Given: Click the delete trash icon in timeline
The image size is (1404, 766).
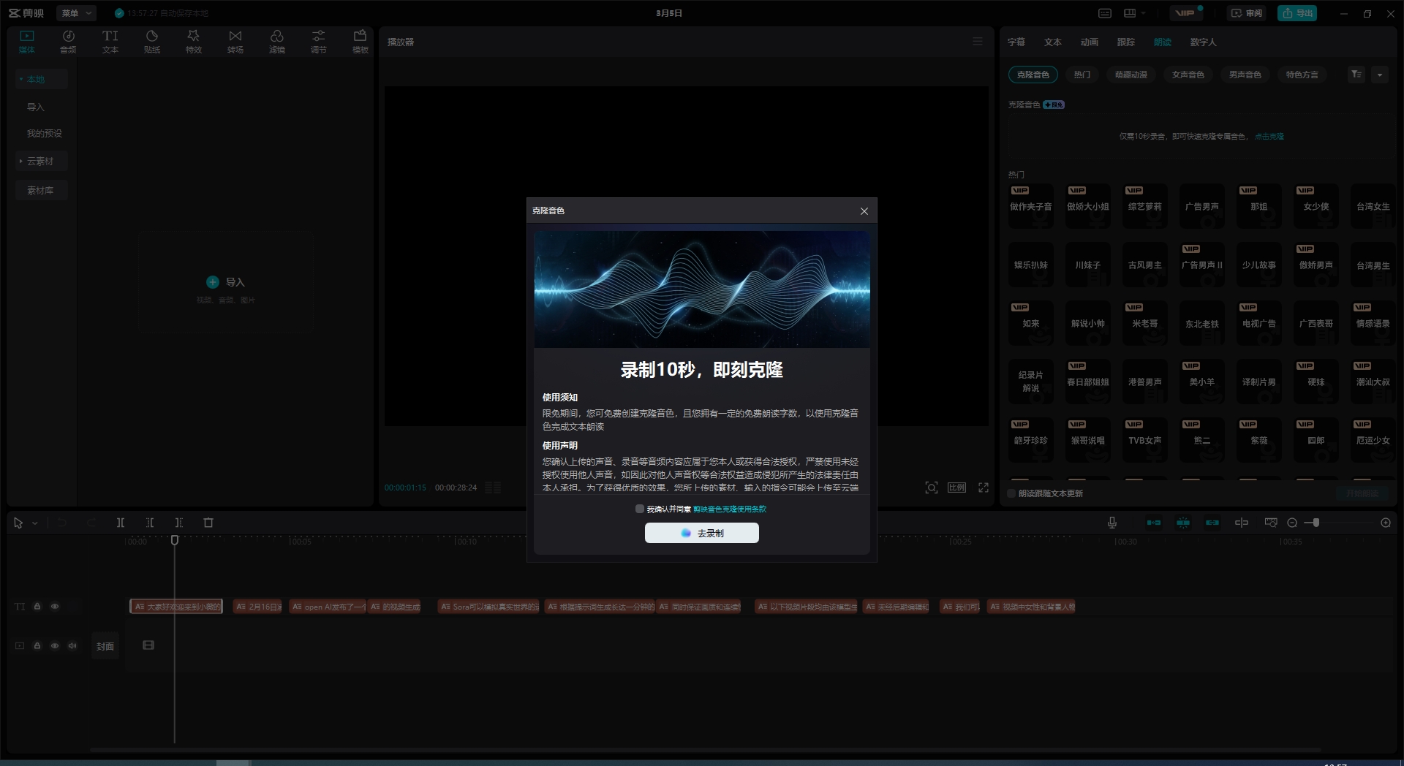Looking at the screenshot, I should [x=208, y=523].
